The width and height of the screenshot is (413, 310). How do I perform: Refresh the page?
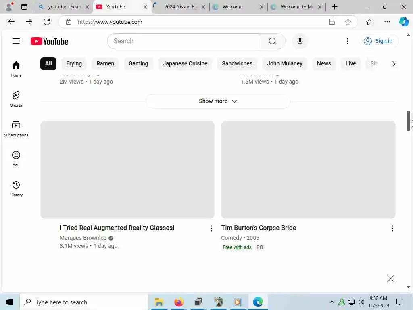coord(47,22)
